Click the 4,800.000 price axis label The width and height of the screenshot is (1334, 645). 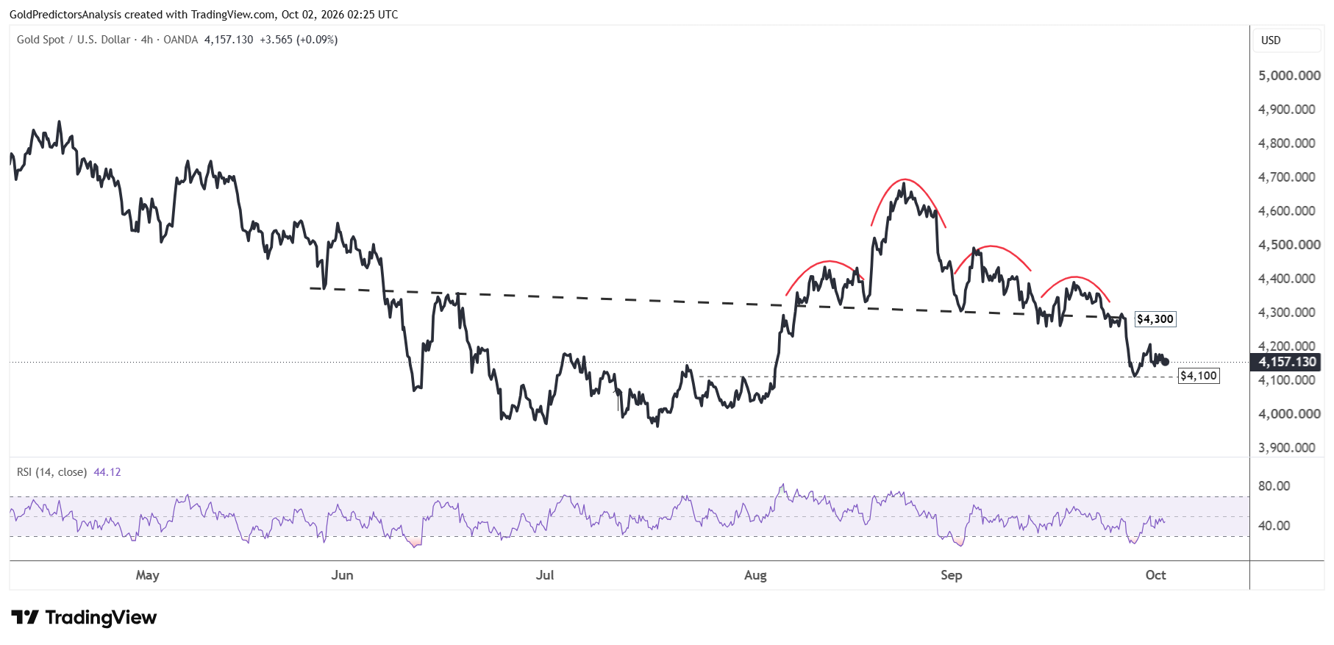pyautogui.click(x=1287, y=143)
